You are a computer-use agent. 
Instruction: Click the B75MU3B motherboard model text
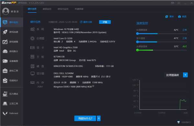(59, 57)
